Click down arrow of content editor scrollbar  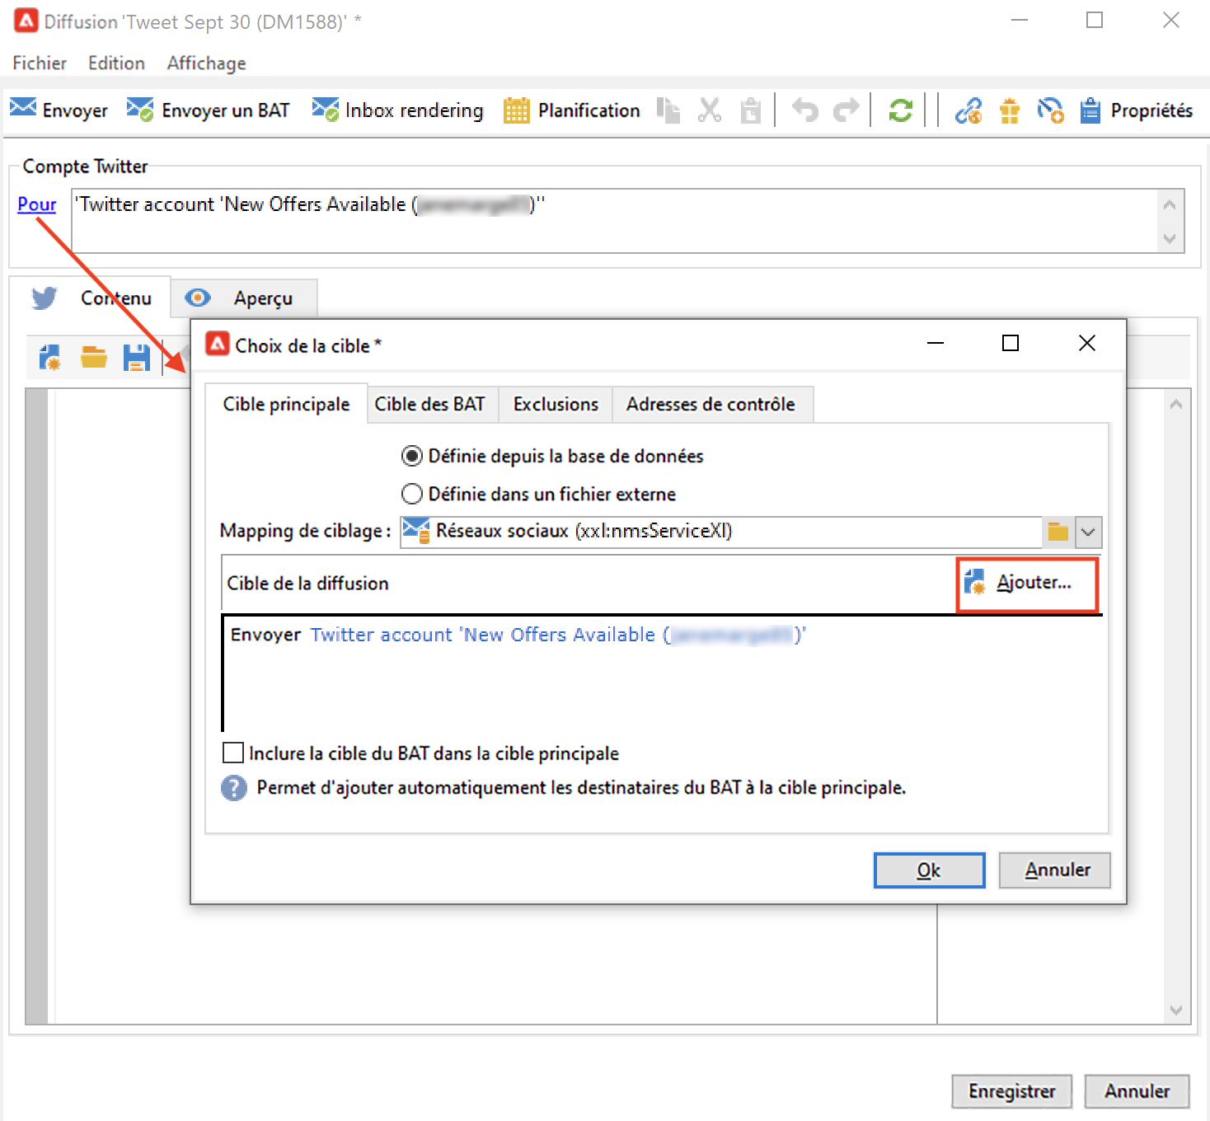point(1176,1010)
